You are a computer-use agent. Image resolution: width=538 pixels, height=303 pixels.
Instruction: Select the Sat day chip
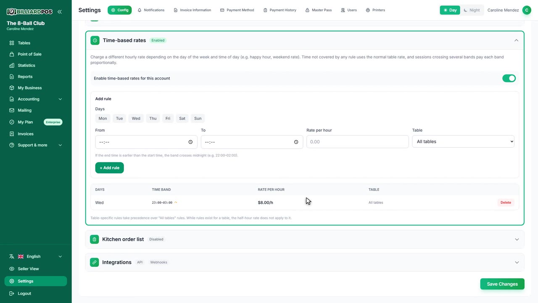pos(182,118)
